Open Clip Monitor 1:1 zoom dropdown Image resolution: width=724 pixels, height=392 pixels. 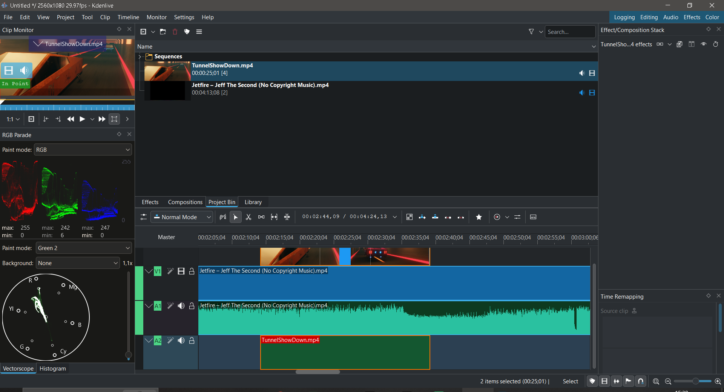pyautogui.click(x=13, y=119)
